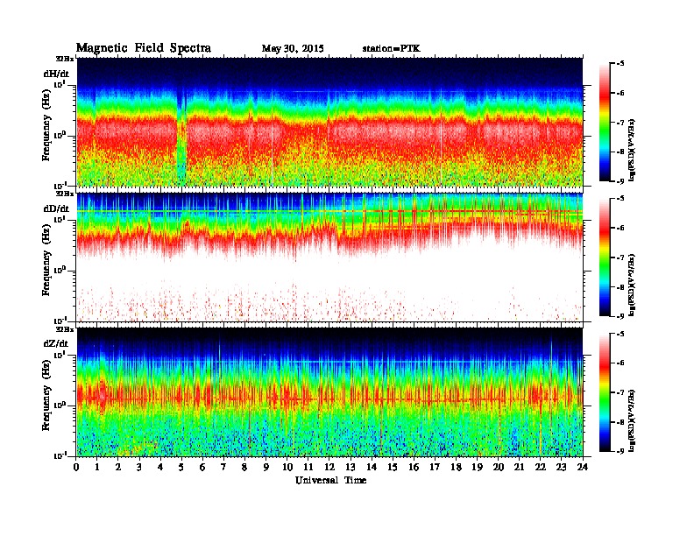Image resolution: width=694 pixels, height=536 pixels.
Task: Click hour tick label "22" on time axis
Action: [x=541, y=468]
